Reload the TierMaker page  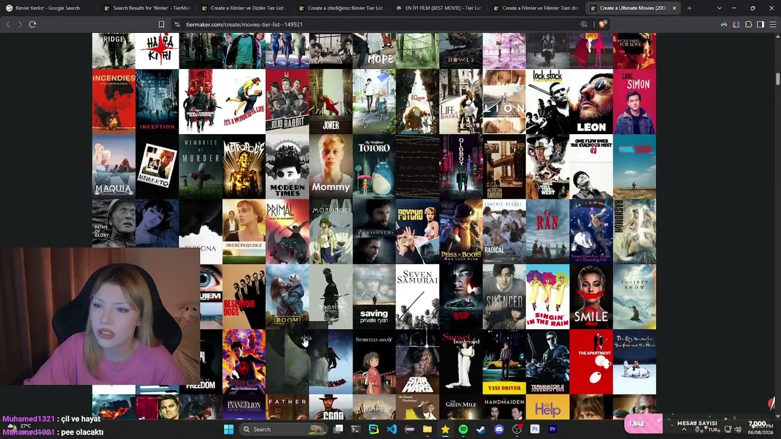(x=32, y=24)
